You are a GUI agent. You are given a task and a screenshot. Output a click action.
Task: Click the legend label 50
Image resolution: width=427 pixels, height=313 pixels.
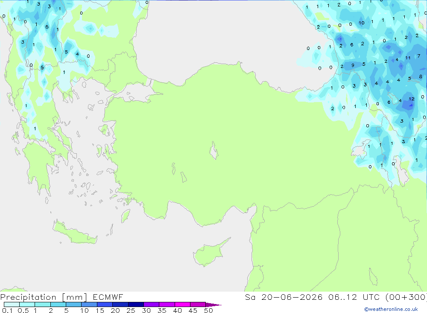[209, 310]
